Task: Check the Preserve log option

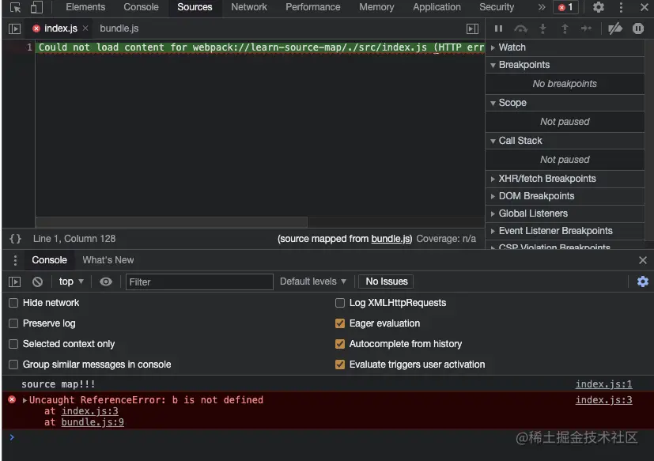Action: 13,323
